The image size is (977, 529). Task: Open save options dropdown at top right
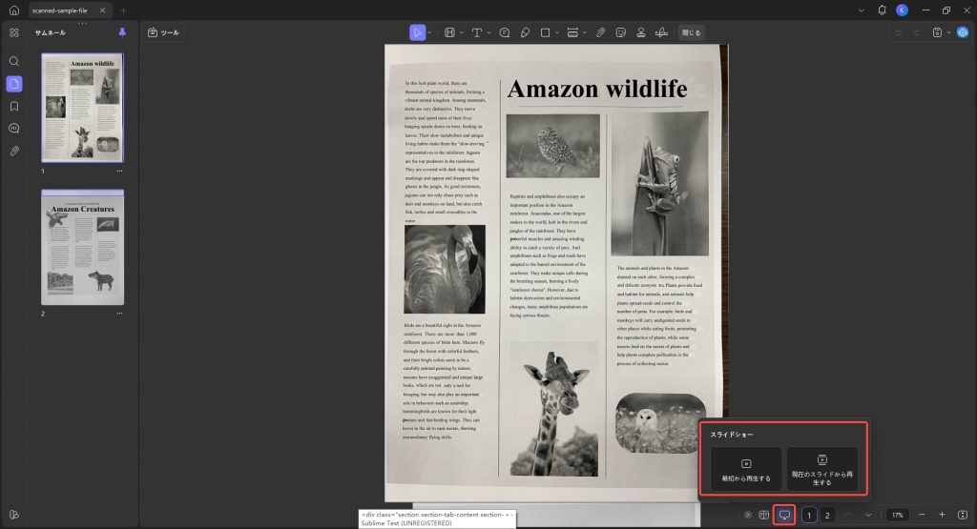(949, 33)
